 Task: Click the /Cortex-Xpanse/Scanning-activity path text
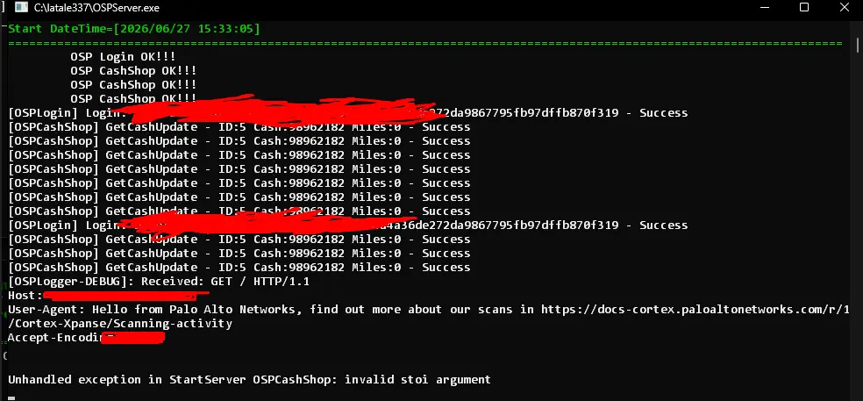click(x=120, y=323)
